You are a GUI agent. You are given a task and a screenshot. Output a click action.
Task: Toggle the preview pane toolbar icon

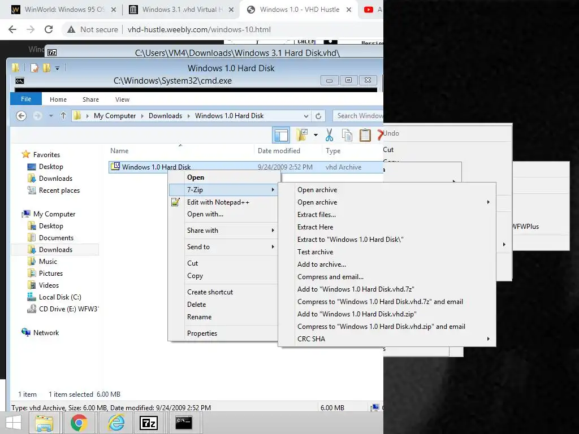click(x=281, y=135)
